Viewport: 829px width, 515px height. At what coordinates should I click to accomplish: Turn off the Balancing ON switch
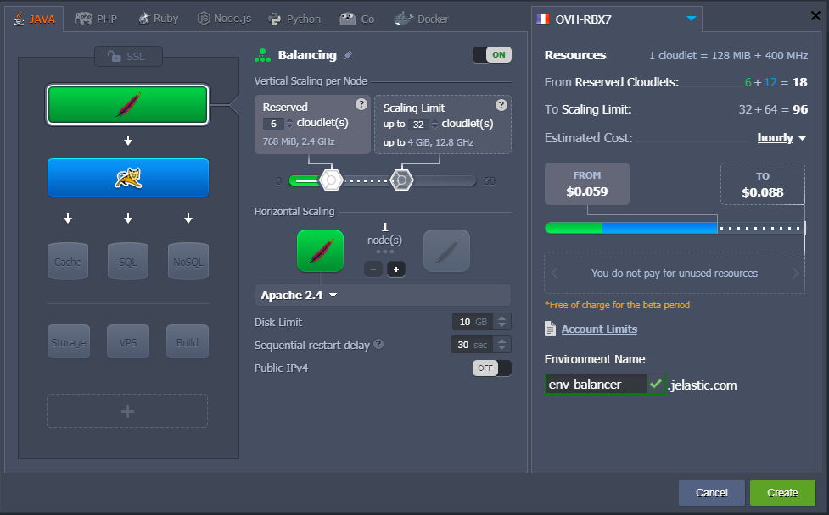pos(491,55)
